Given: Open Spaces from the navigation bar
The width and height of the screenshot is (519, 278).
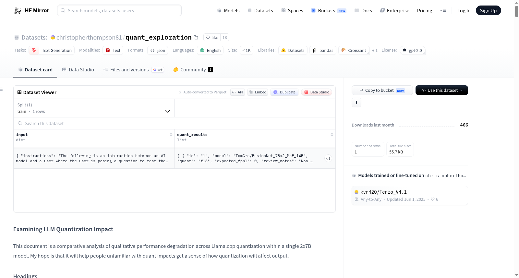Looking at the screenshot, I should (x=292, y=10).
